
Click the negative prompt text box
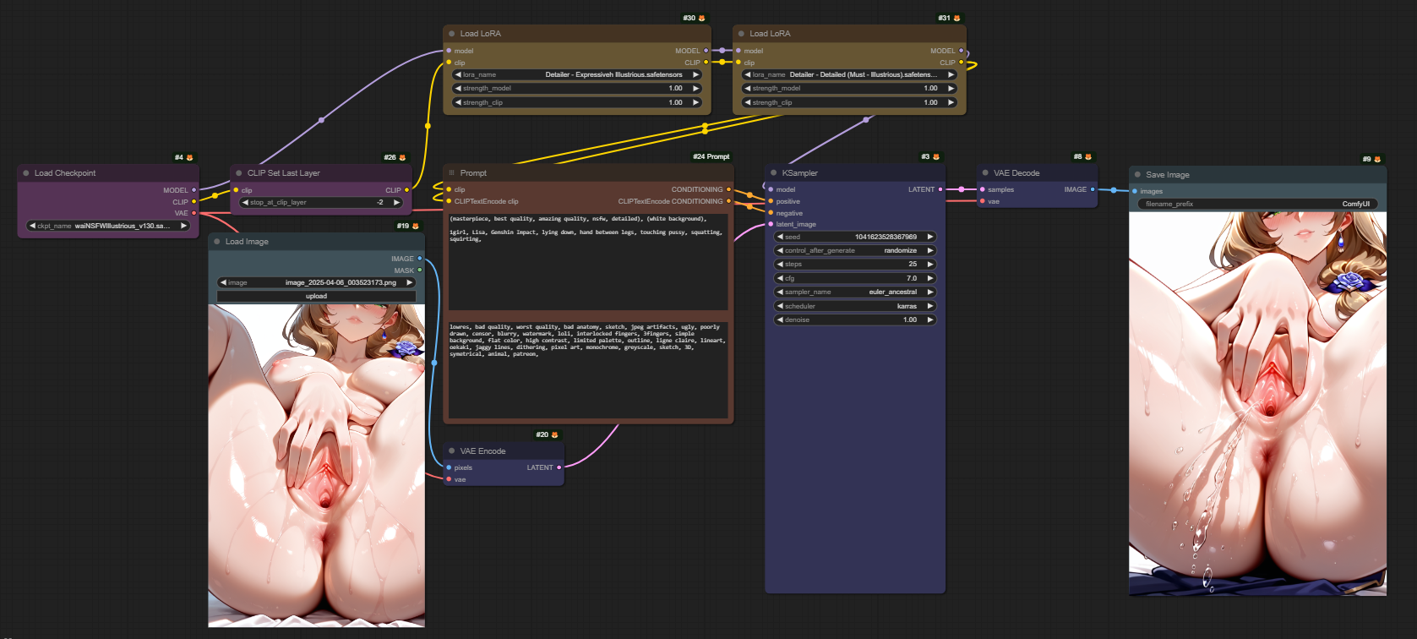click(x=588, y=370)
